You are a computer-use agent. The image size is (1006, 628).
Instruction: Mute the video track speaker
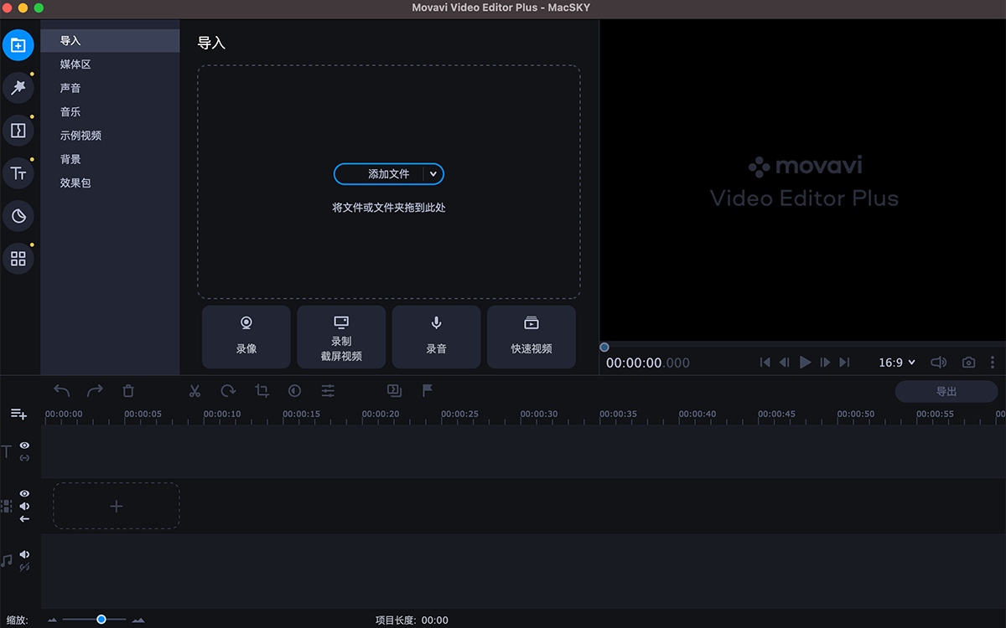(x=24, y=506)
